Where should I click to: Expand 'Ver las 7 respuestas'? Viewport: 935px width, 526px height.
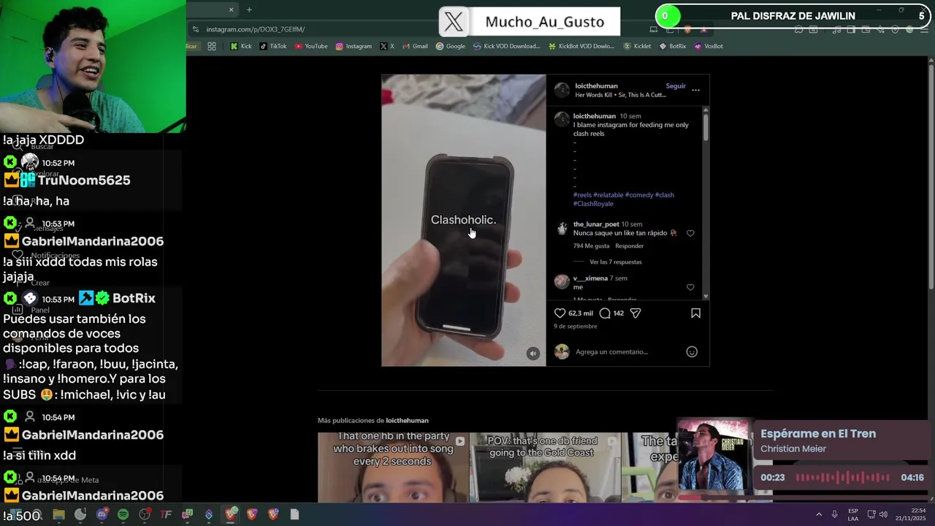(x=616, y=262)
